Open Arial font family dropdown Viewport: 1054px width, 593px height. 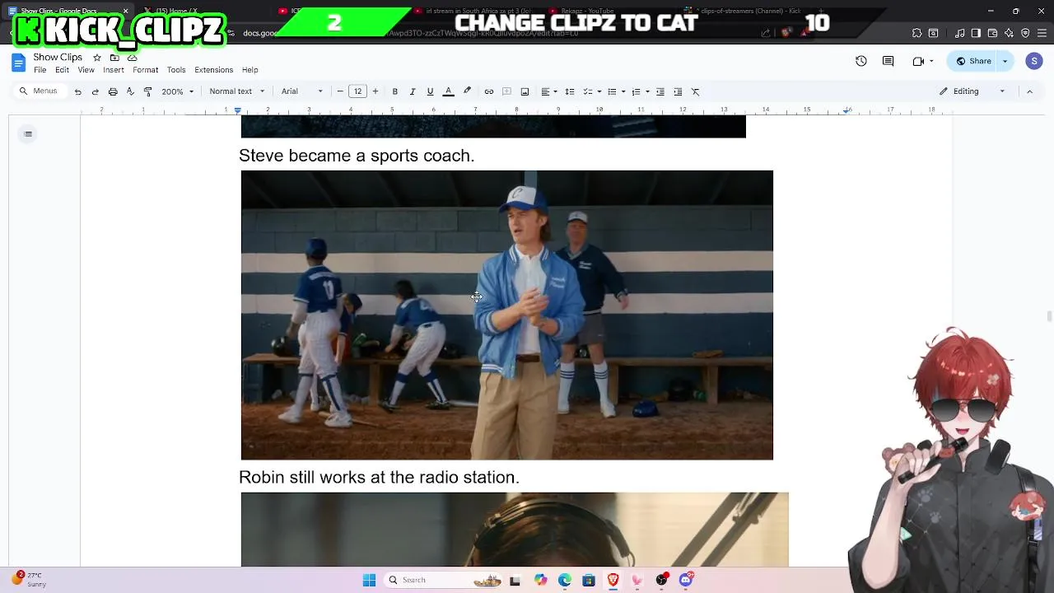click(x=302, y=91)
